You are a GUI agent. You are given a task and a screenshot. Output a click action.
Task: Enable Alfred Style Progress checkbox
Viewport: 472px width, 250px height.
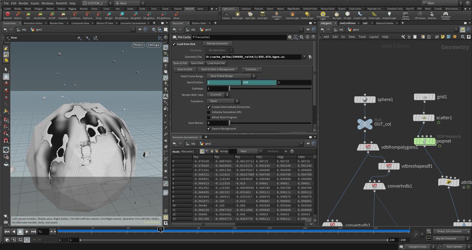(x=208, y=117)
